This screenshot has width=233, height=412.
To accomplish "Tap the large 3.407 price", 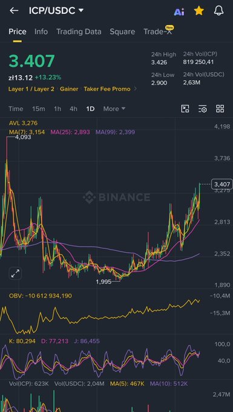I will (31, 61).
